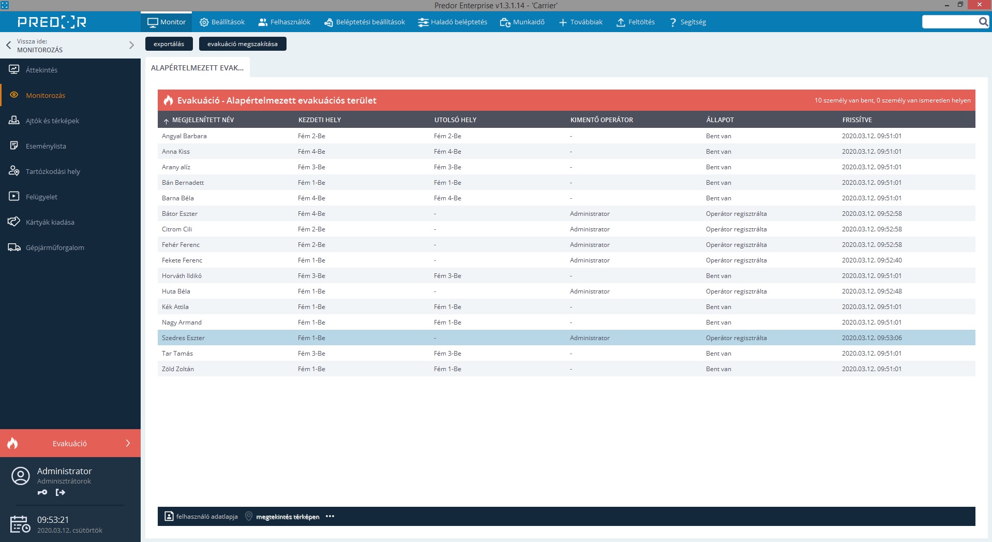Click the calendar clock icon
This screenshot has width=992, height=542.
click(20, 524)
